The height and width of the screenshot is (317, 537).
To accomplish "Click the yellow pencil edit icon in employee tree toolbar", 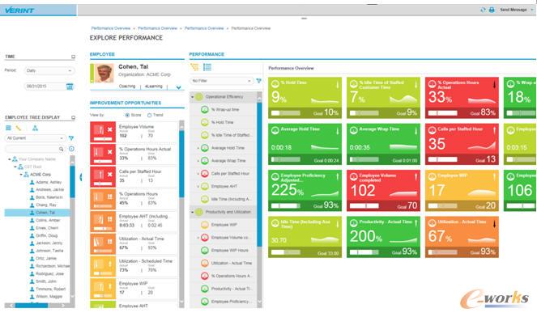I will click(19, 128).
